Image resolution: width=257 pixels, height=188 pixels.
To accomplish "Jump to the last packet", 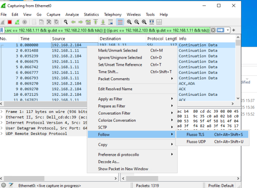I will (x=103, y=22).
